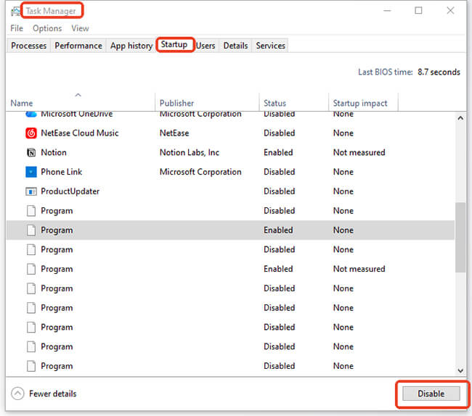The image size is (472, 416).
Task: Click the ProductUpdater icon
Action: (x=31, y=191)
